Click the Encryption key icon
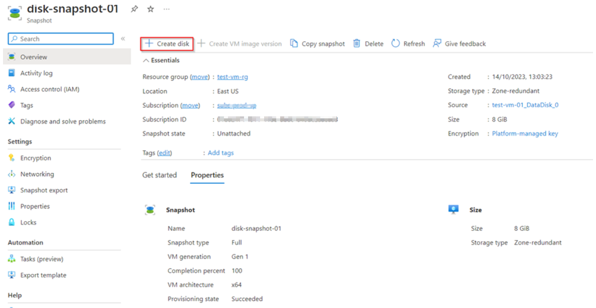The height and width of the screenshot is (308, 596). (x=12, y=158)
